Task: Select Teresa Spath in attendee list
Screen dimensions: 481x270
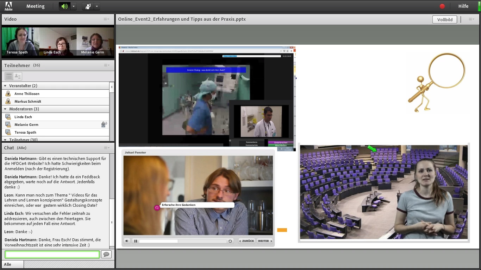Action: point(56,132)
